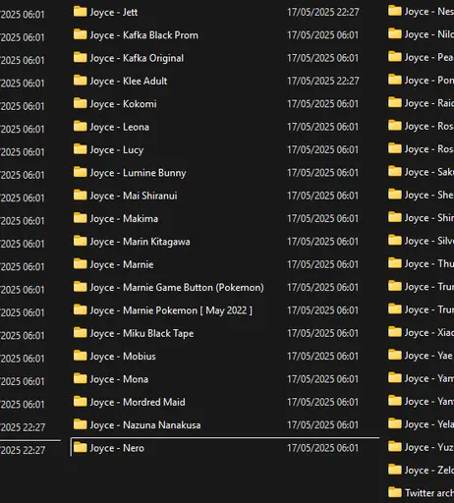Choose Joyce - Mordred Maid folder
This screenshot has height=503, width=454.
point(138,402)
